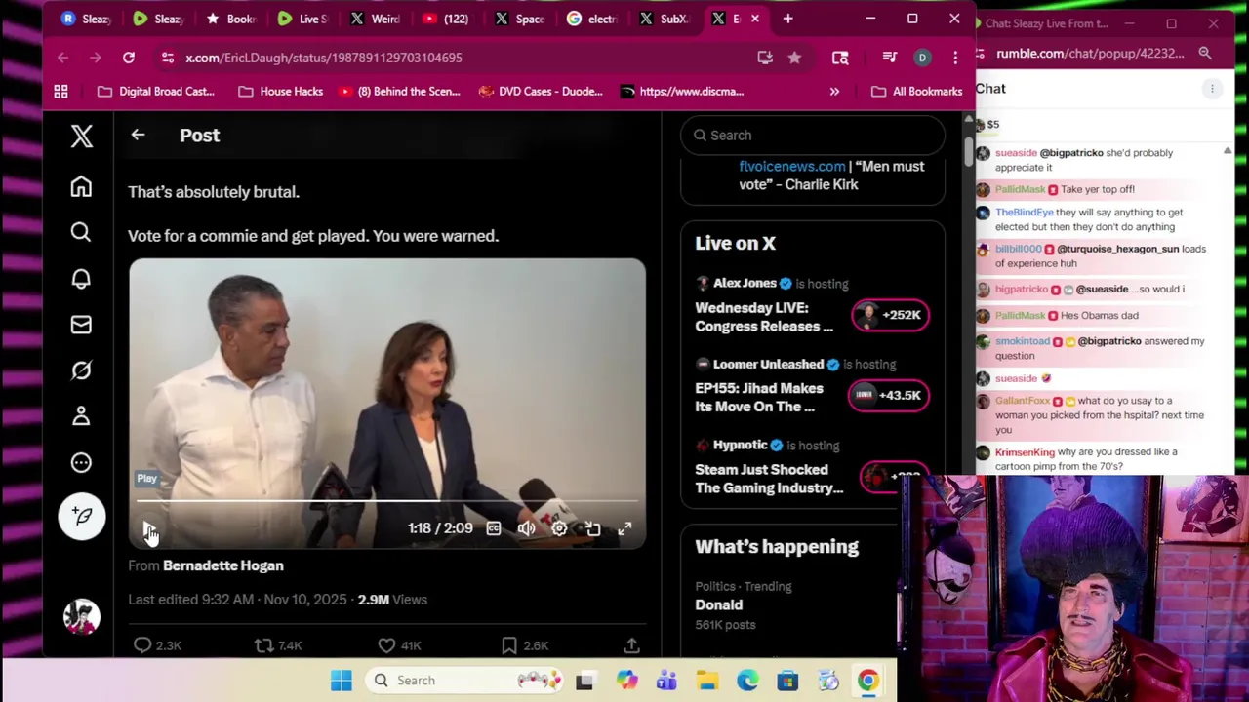Enter video fullscreen
This screenshot has height=702, width=1249.
[624, 528]
